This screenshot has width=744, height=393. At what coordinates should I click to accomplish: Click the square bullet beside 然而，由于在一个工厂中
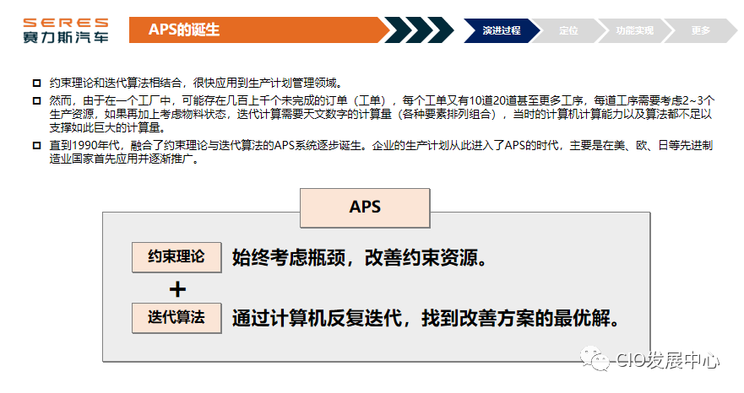tap(36, 100)
